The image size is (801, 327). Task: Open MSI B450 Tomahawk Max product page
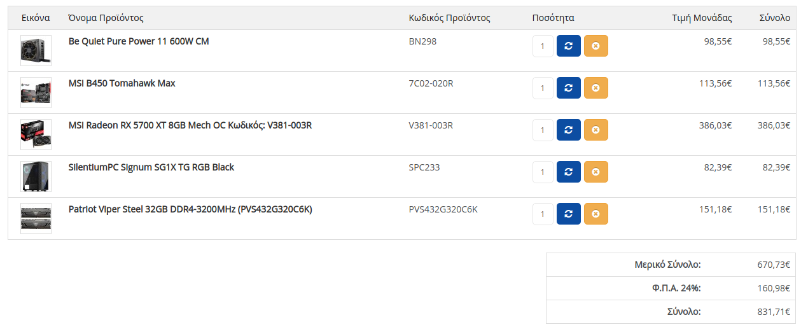coord(122,83)
